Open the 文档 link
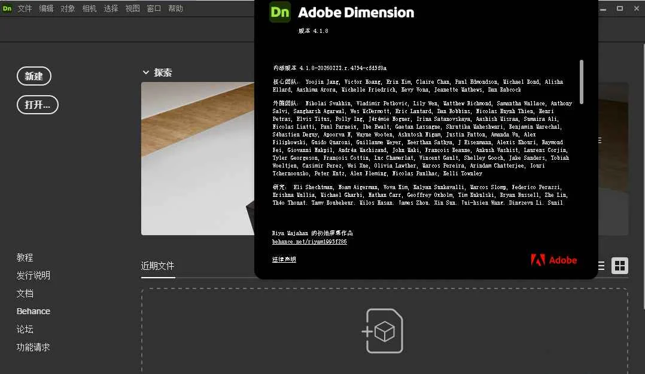Screen dimensions: 645x374 tap(25, 293)
